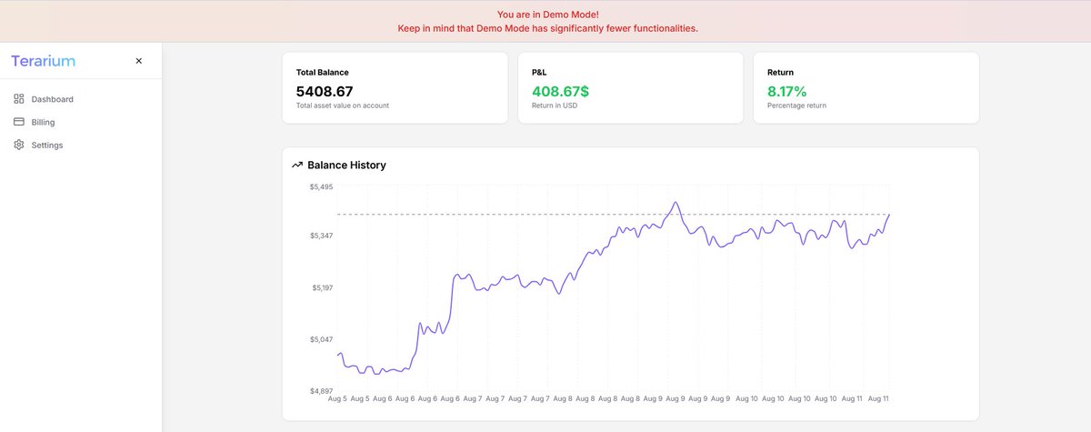Image resolution: width=1091 pixels, height=432 pixels.
Task: Close the sidebar with the X icon
Action: click(x=138, y=61)
